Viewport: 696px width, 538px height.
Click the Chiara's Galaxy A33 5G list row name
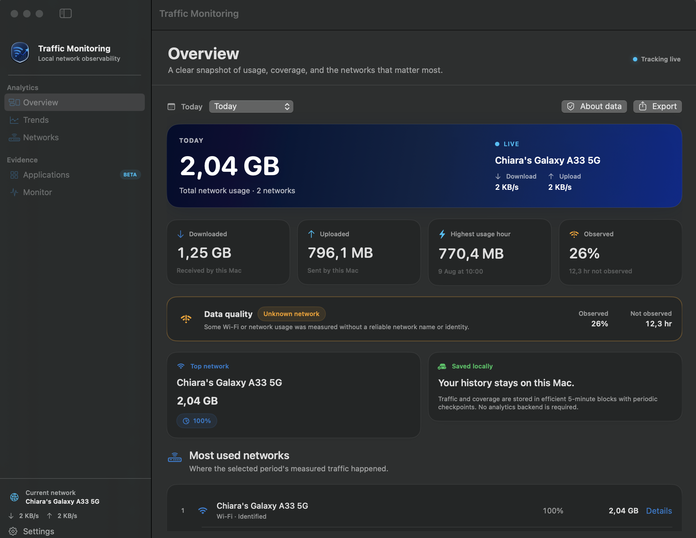262,506
